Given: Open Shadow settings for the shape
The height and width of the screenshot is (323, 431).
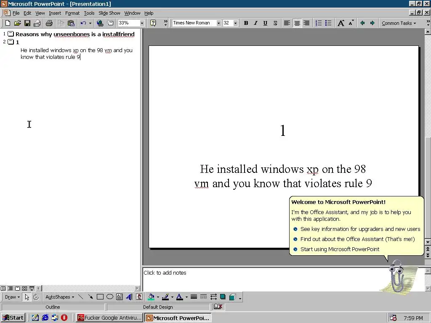Looking at the screenshot, I should 223,297.
